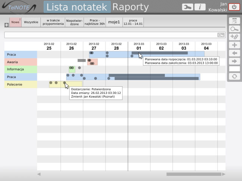Click the user name Jan Kowalski
Viewport: 242px width, 181px height.
point(218,7)
